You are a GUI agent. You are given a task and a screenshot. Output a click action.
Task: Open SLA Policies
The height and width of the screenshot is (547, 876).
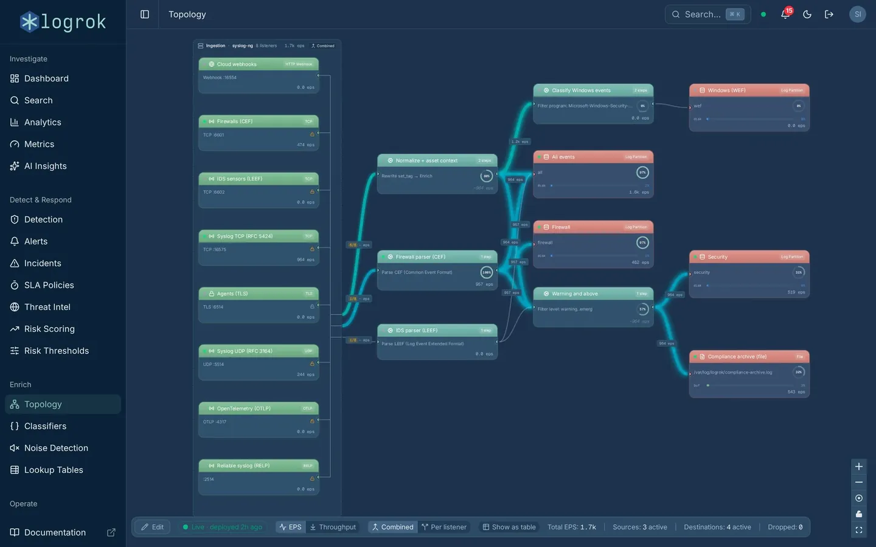click(x=63, y=285)
